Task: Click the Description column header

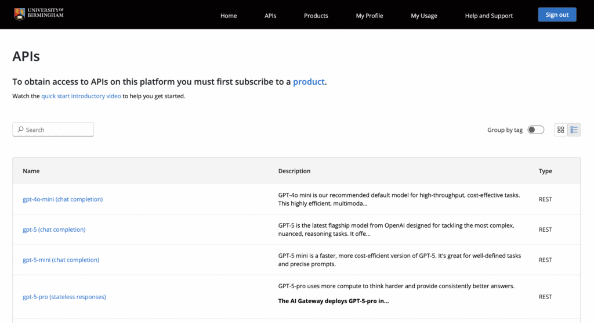Action: pos(294,171)
